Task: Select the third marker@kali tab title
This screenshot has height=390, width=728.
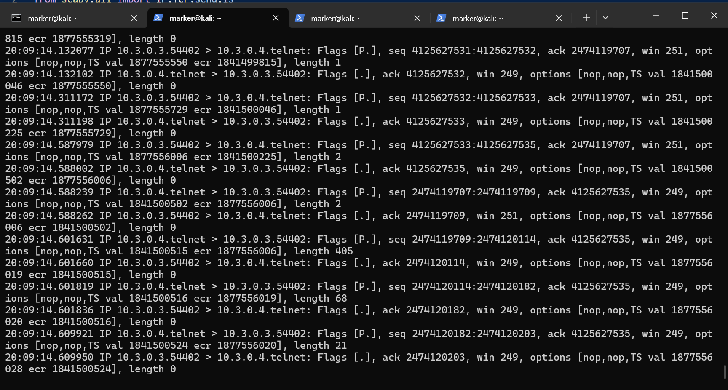Action: [x=336, y=19]
